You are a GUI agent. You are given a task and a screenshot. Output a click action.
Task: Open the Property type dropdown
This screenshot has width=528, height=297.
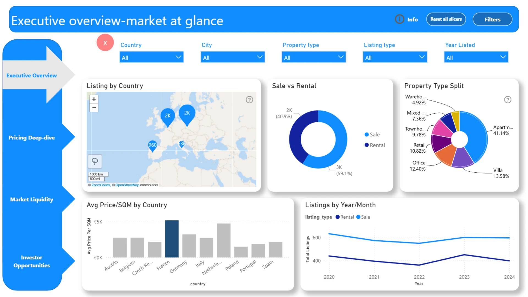click(x=313, y=57)
